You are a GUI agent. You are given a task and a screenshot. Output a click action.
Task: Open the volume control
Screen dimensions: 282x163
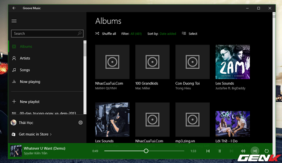(243, 151)
